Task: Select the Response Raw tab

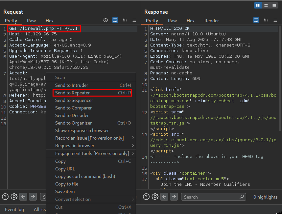Action: click(172, 21)
